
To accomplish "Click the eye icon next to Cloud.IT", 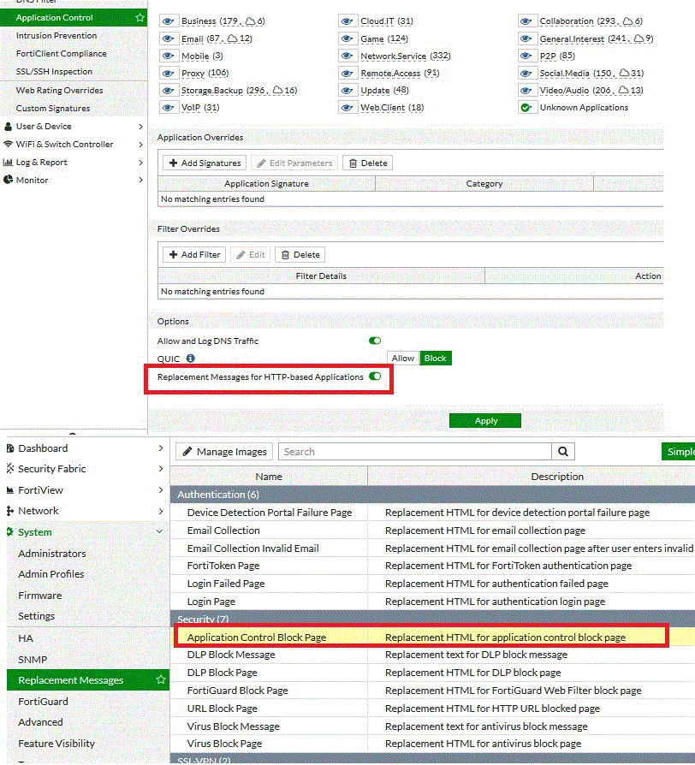I will (x=347, y=21).
